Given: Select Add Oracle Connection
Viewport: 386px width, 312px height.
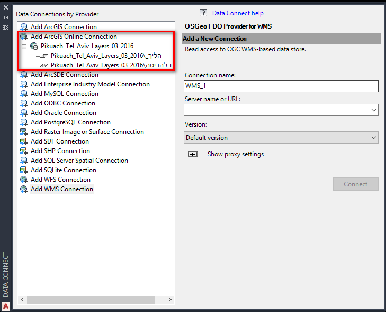Looking at the screenshot, I should (x=63, y=113).
